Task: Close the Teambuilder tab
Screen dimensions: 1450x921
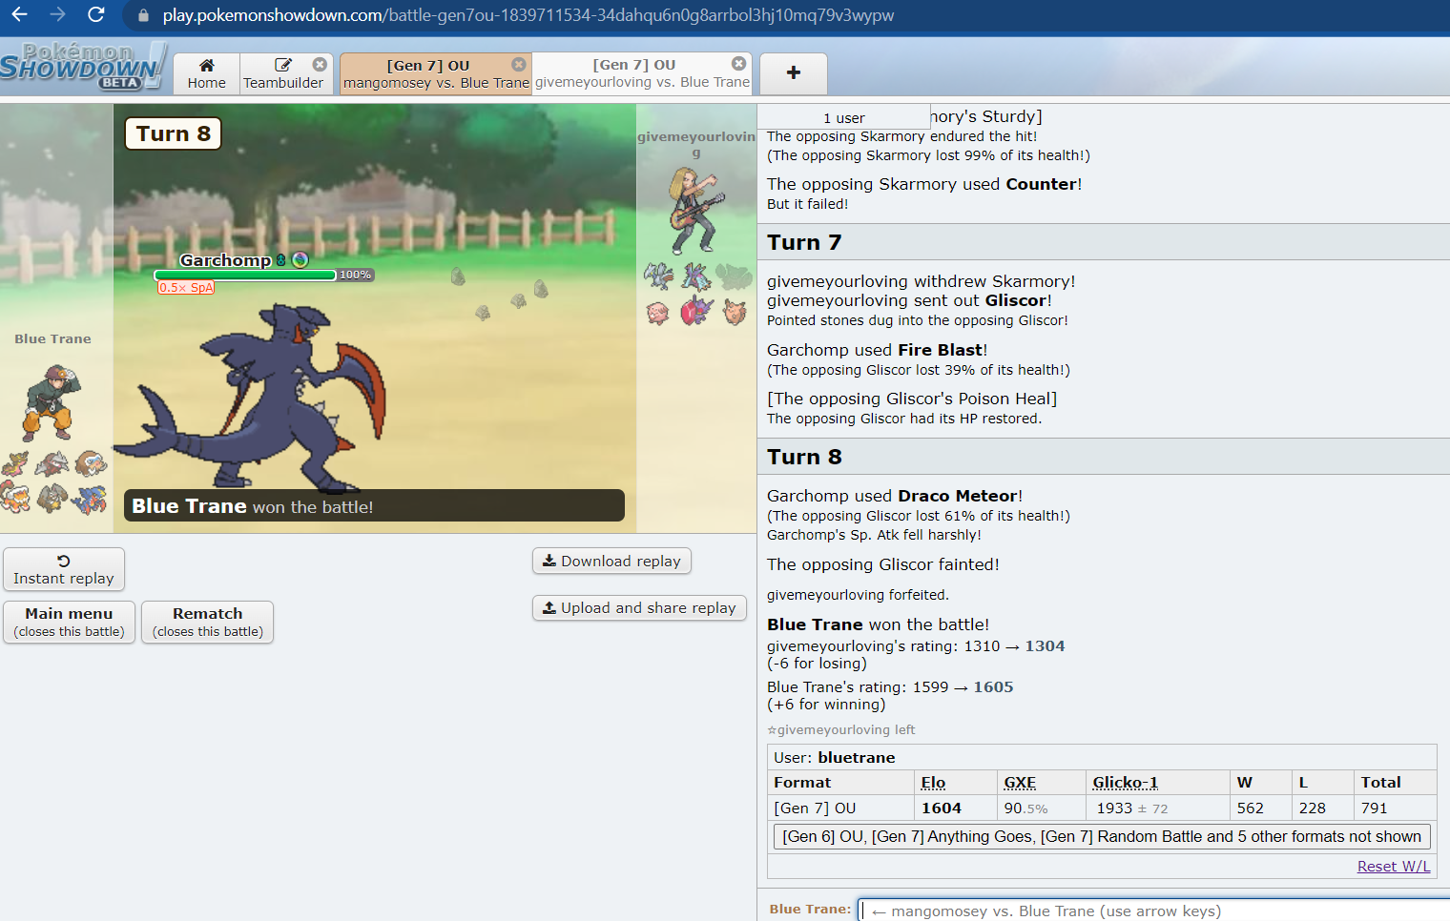Action: (x=320, y=65)
